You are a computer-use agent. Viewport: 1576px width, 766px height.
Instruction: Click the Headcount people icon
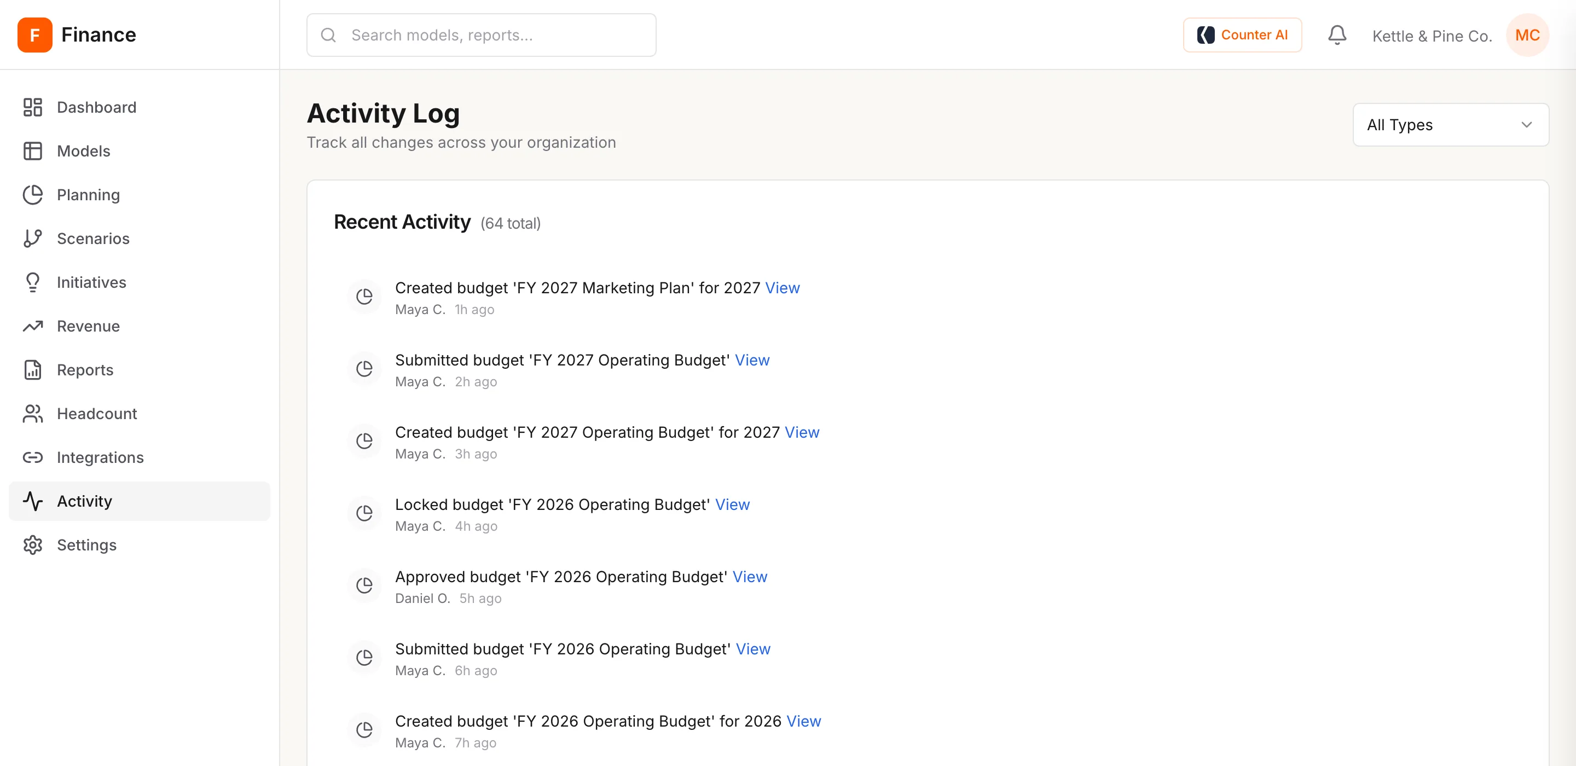[32, 414]
